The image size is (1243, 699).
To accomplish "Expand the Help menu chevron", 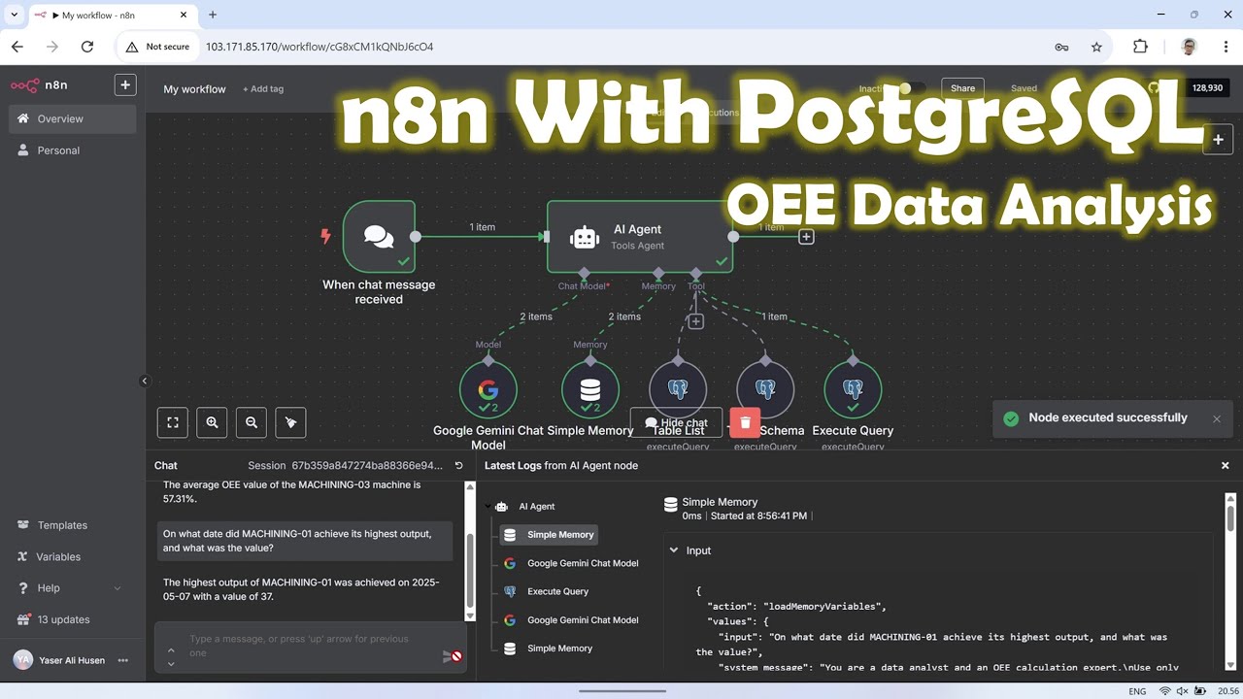I will pos(118,588).
